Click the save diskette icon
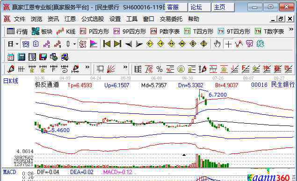Viewport: 297px width, 181px height. click(x=43, y=57)
